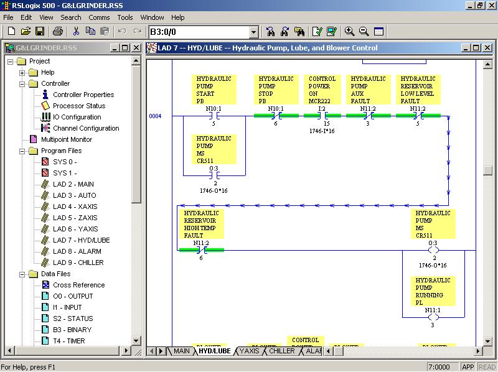The image size is (498, 372).
Task: Open SYS 0 program file
Action: click(x=65, y=162)
